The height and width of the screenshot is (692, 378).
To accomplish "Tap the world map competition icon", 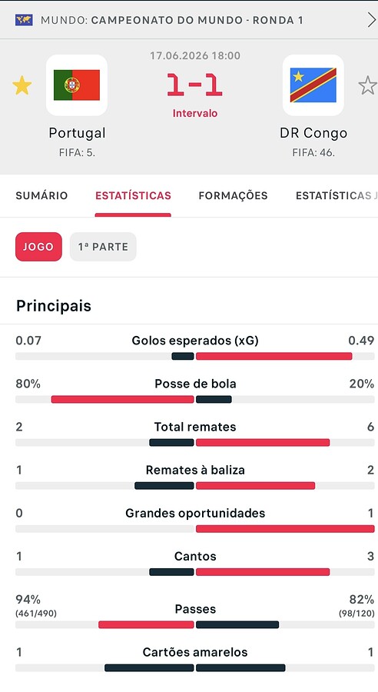I will tap(24, 20).
